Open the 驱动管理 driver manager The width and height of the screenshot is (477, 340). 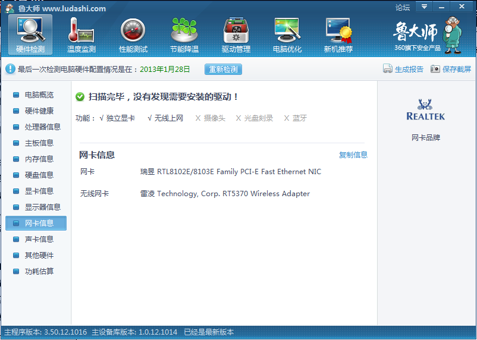click(236, 34)
